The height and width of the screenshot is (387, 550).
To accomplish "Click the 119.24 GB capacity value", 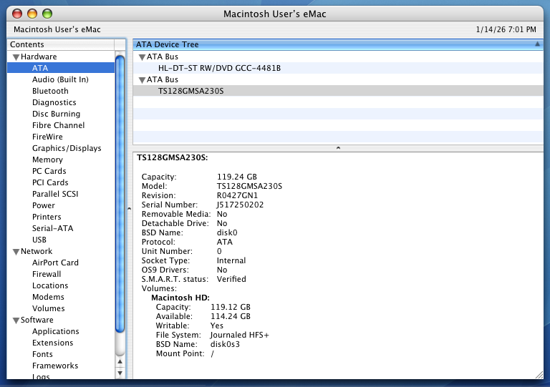I will tap(237, 177).
